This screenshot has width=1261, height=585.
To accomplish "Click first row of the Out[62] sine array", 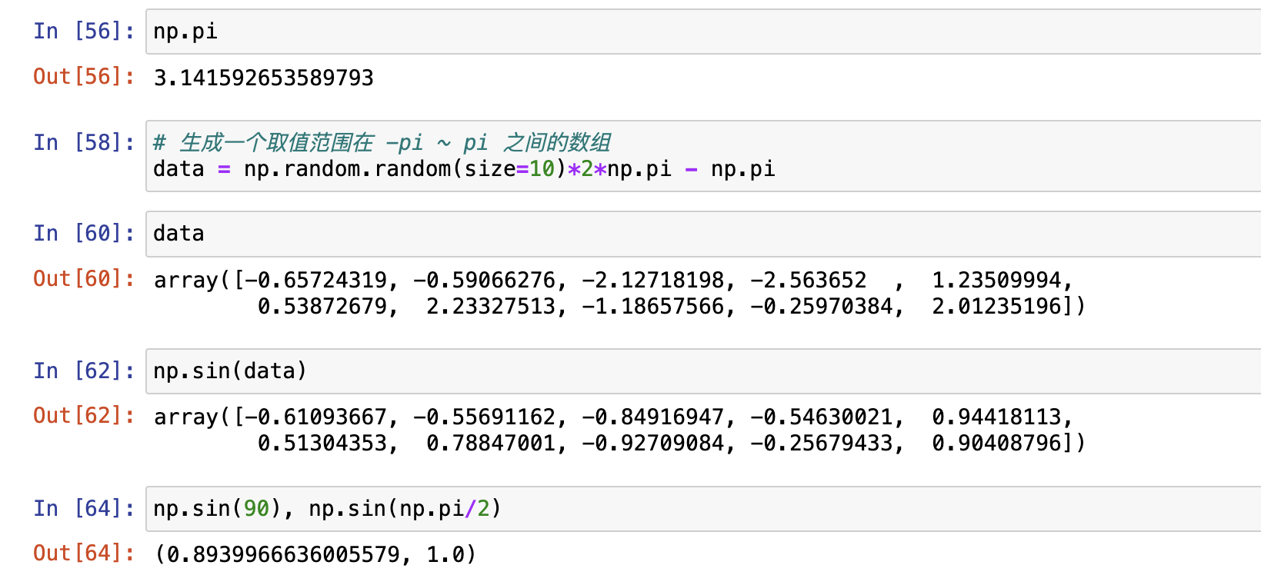I will pyautogui.click(x=612, y=417).
